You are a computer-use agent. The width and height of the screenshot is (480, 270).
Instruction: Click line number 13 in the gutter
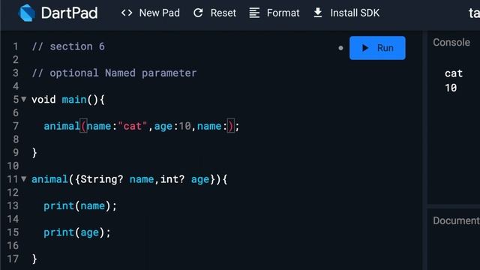tap(13, 205)
